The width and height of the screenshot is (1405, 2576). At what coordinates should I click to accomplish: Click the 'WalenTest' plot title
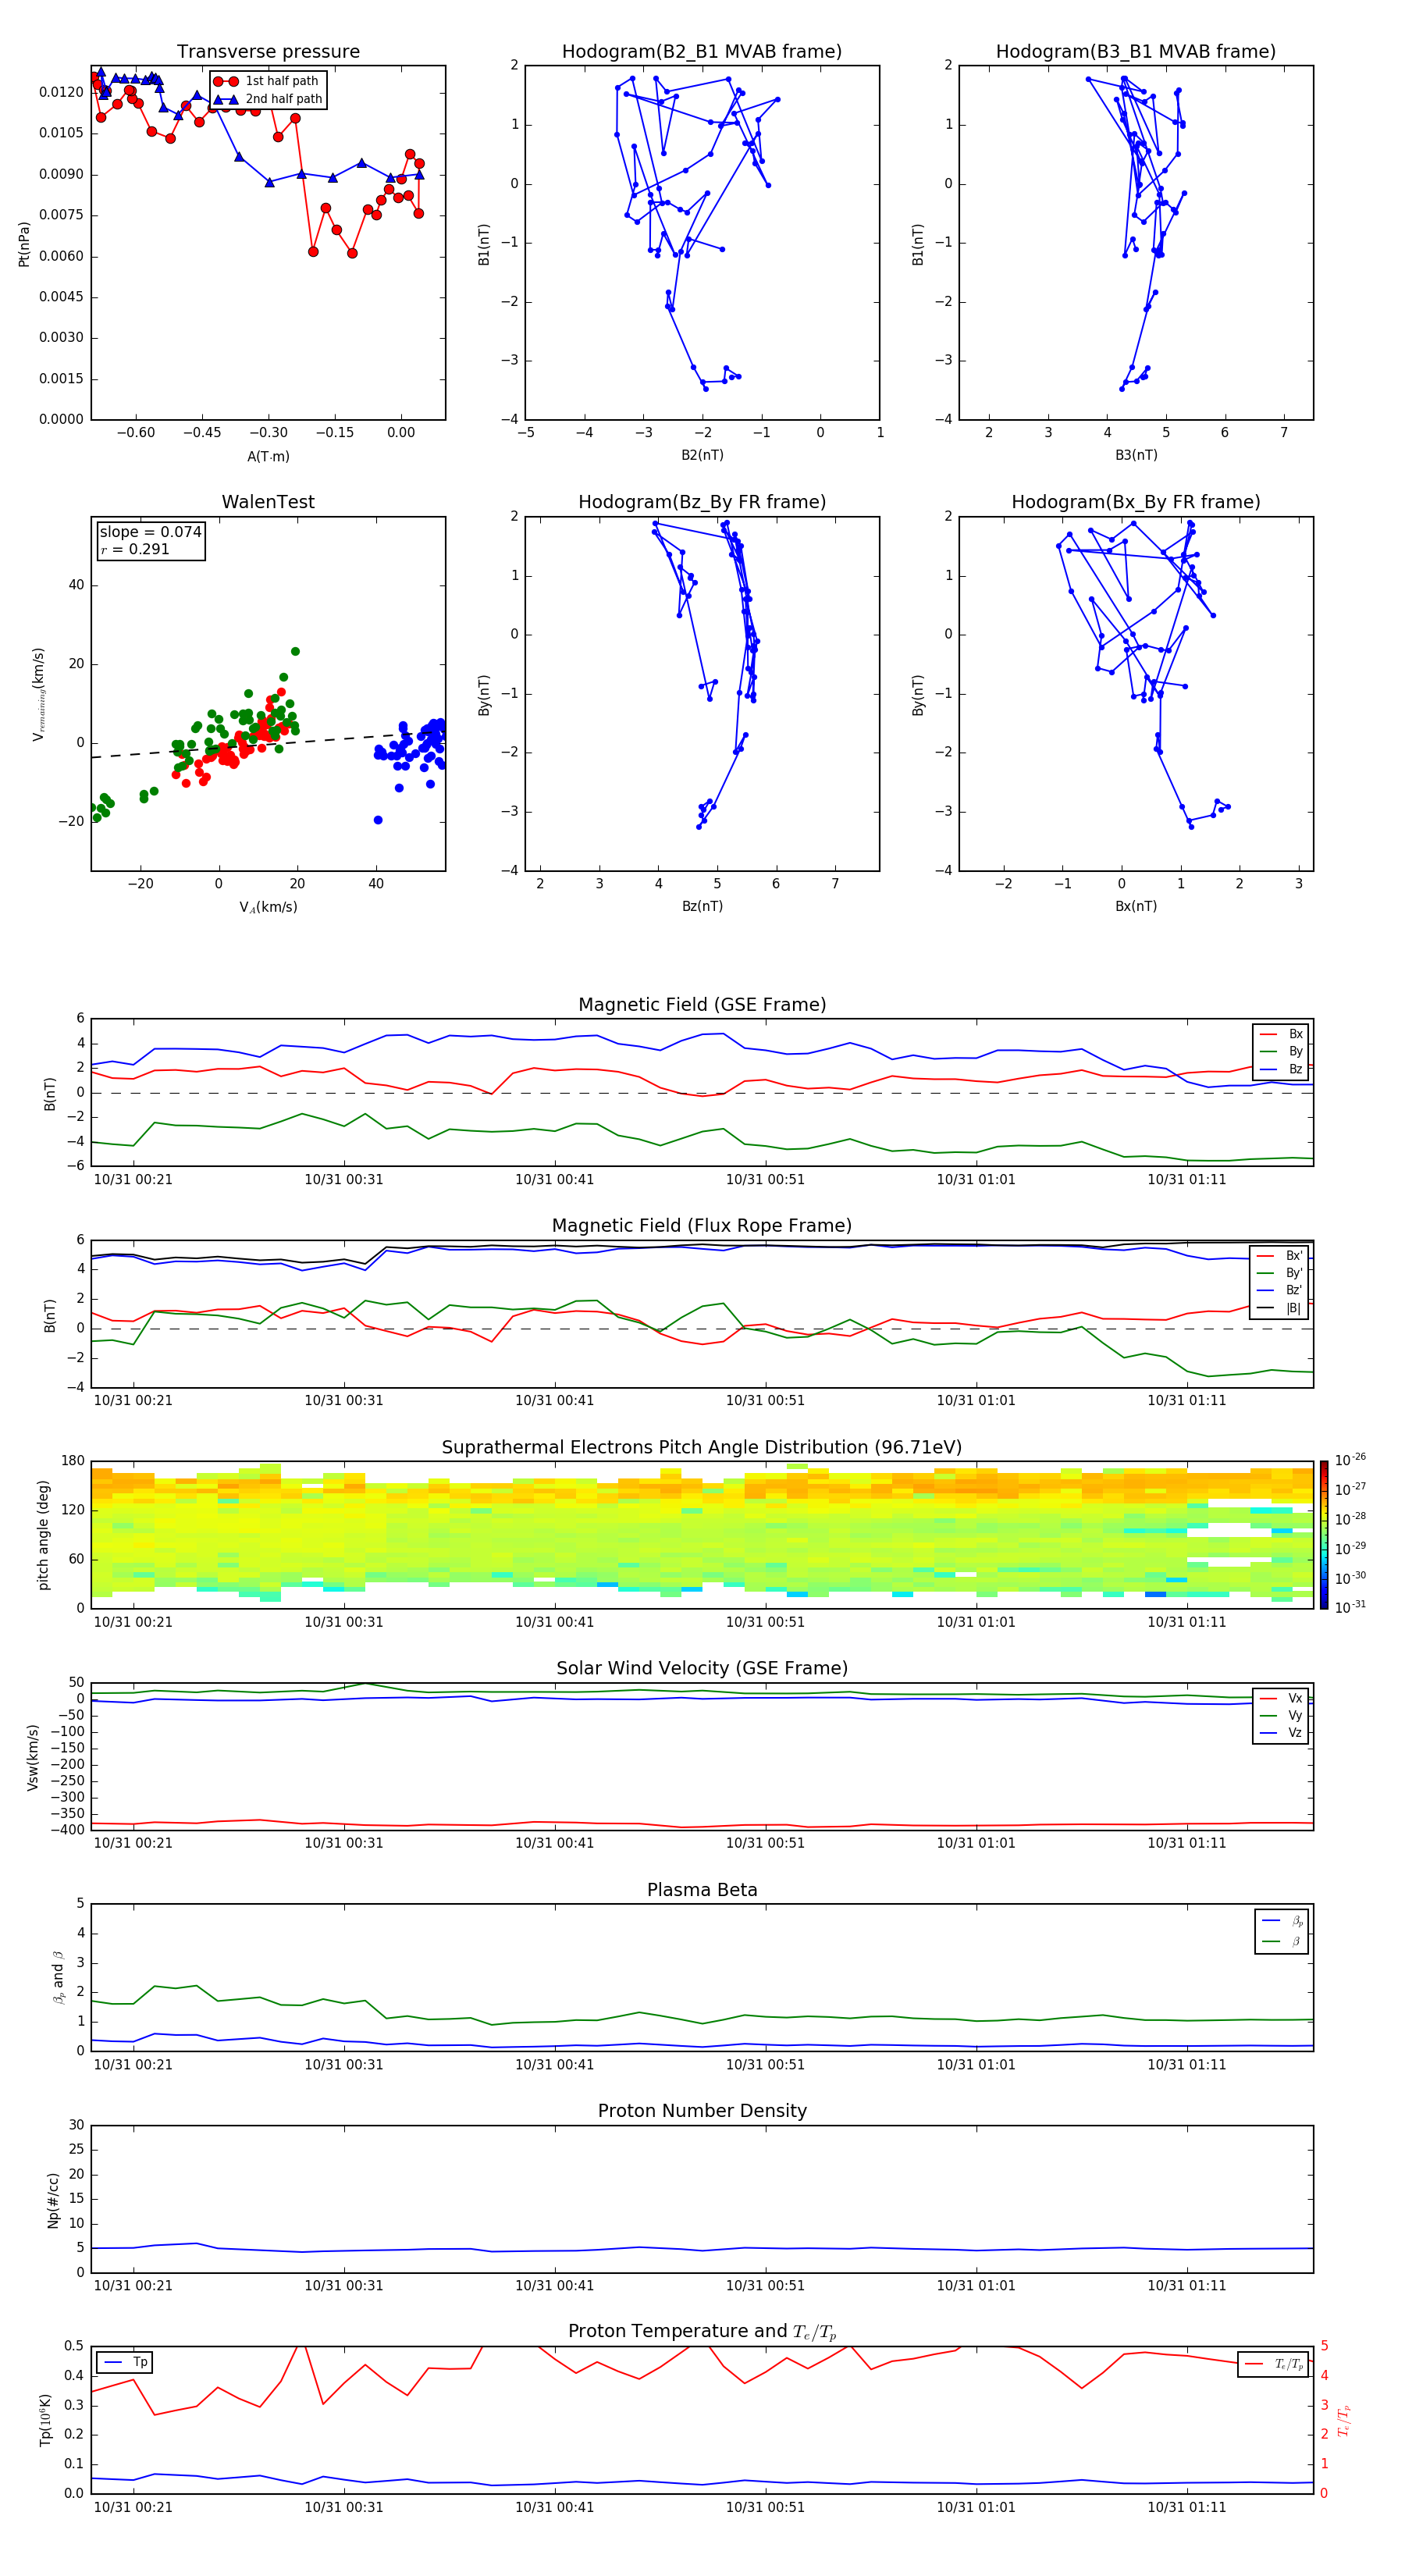pyautogui.click(x=268, y=502)
